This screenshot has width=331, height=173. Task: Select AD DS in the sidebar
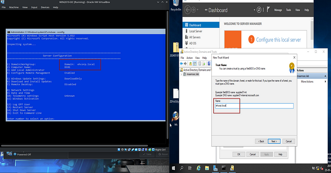click(x=192, y=43)
